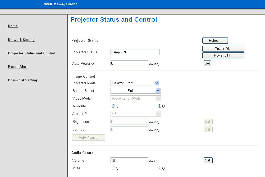Click the Volume input field
Screen dimensions: 265x177
(x=129, y=160)
